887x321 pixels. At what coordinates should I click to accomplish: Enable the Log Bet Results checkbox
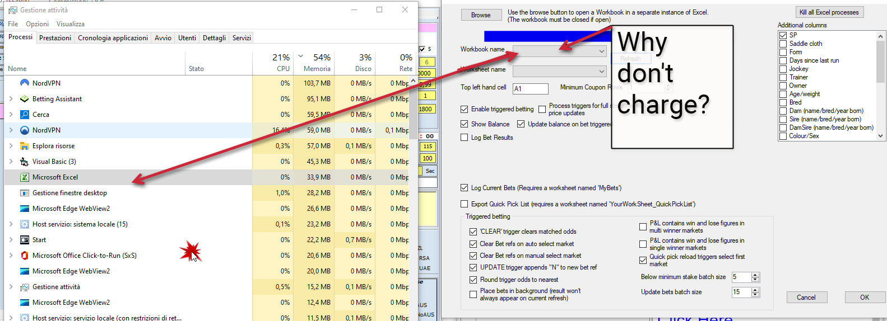(x=464, y=137)
